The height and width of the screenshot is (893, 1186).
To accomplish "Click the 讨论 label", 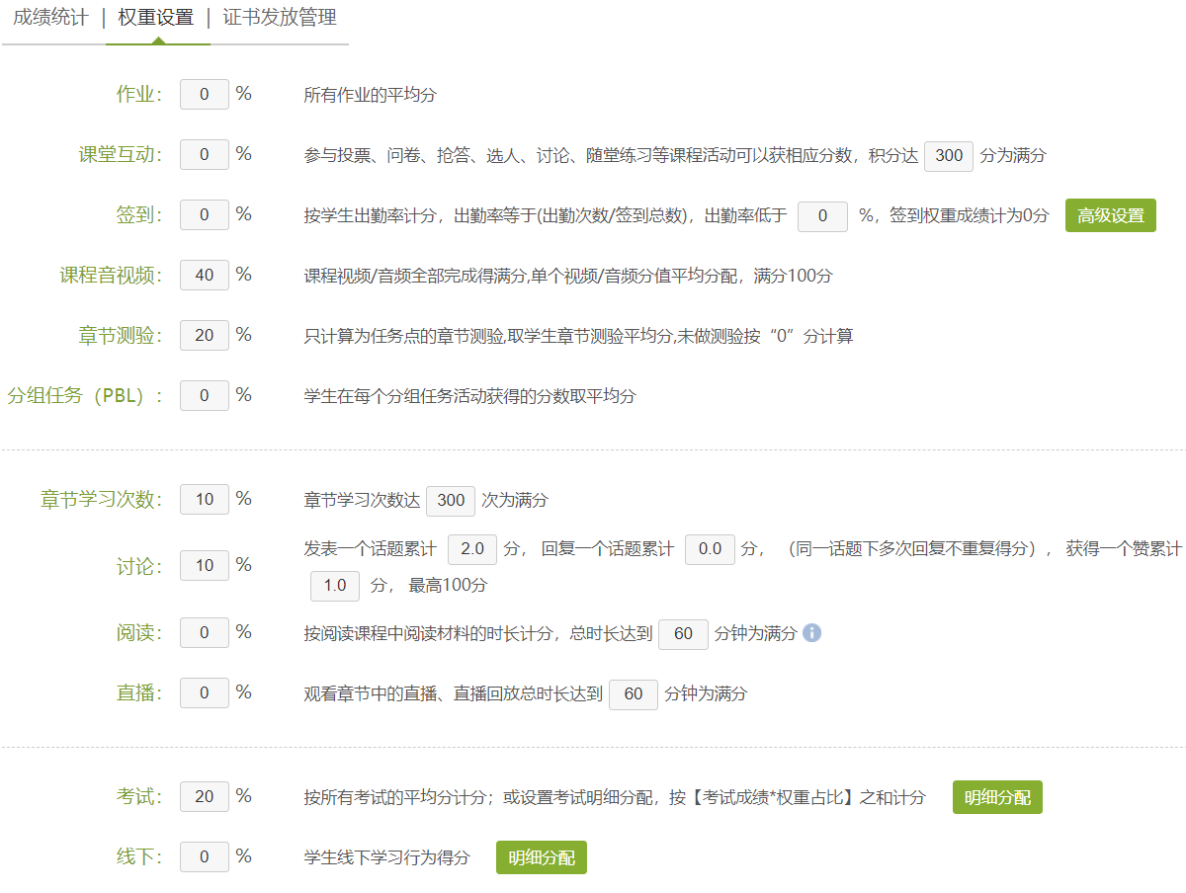I will point(139,566).
